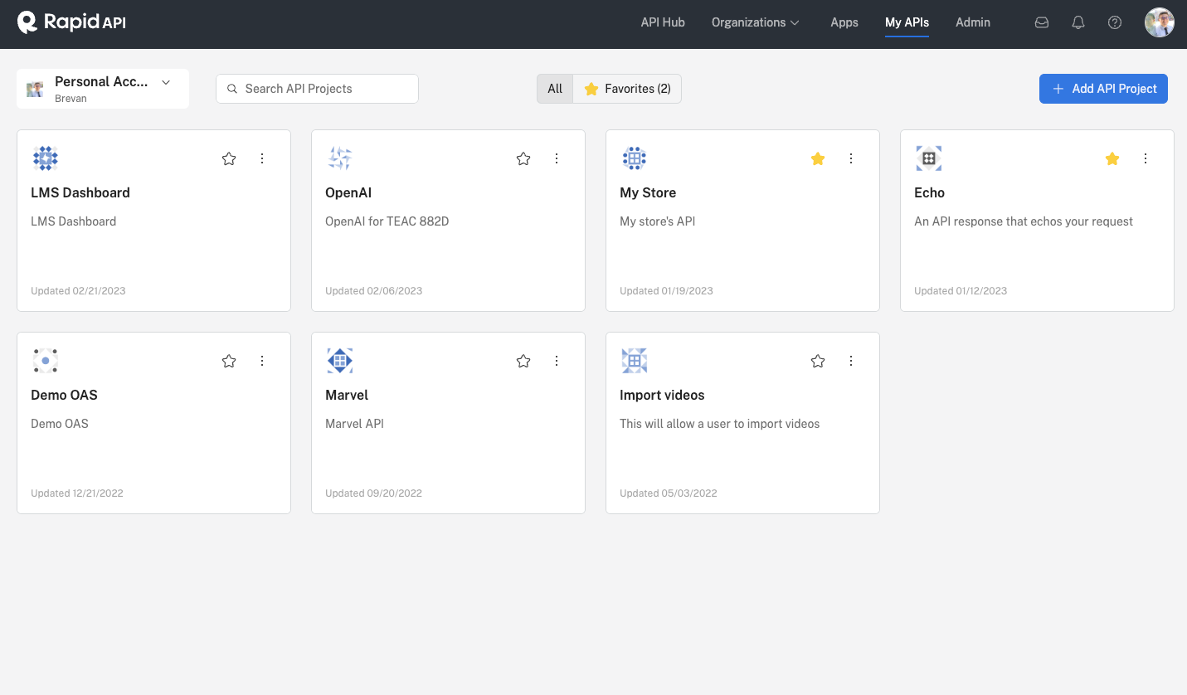Click the Import videos project logo
The image size is (1187, 695).
(635, 361)
